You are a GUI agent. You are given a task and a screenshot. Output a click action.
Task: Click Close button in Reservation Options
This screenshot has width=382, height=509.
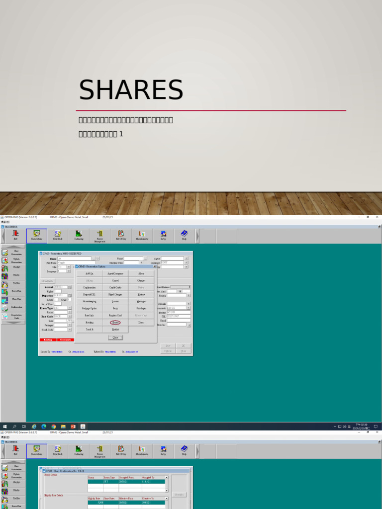pos(115,338)
